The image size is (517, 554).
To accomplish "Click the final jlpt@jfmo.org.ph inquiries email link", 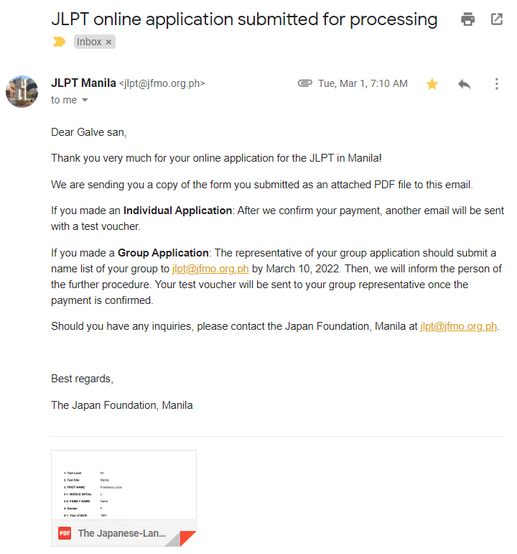I will 458,326.
